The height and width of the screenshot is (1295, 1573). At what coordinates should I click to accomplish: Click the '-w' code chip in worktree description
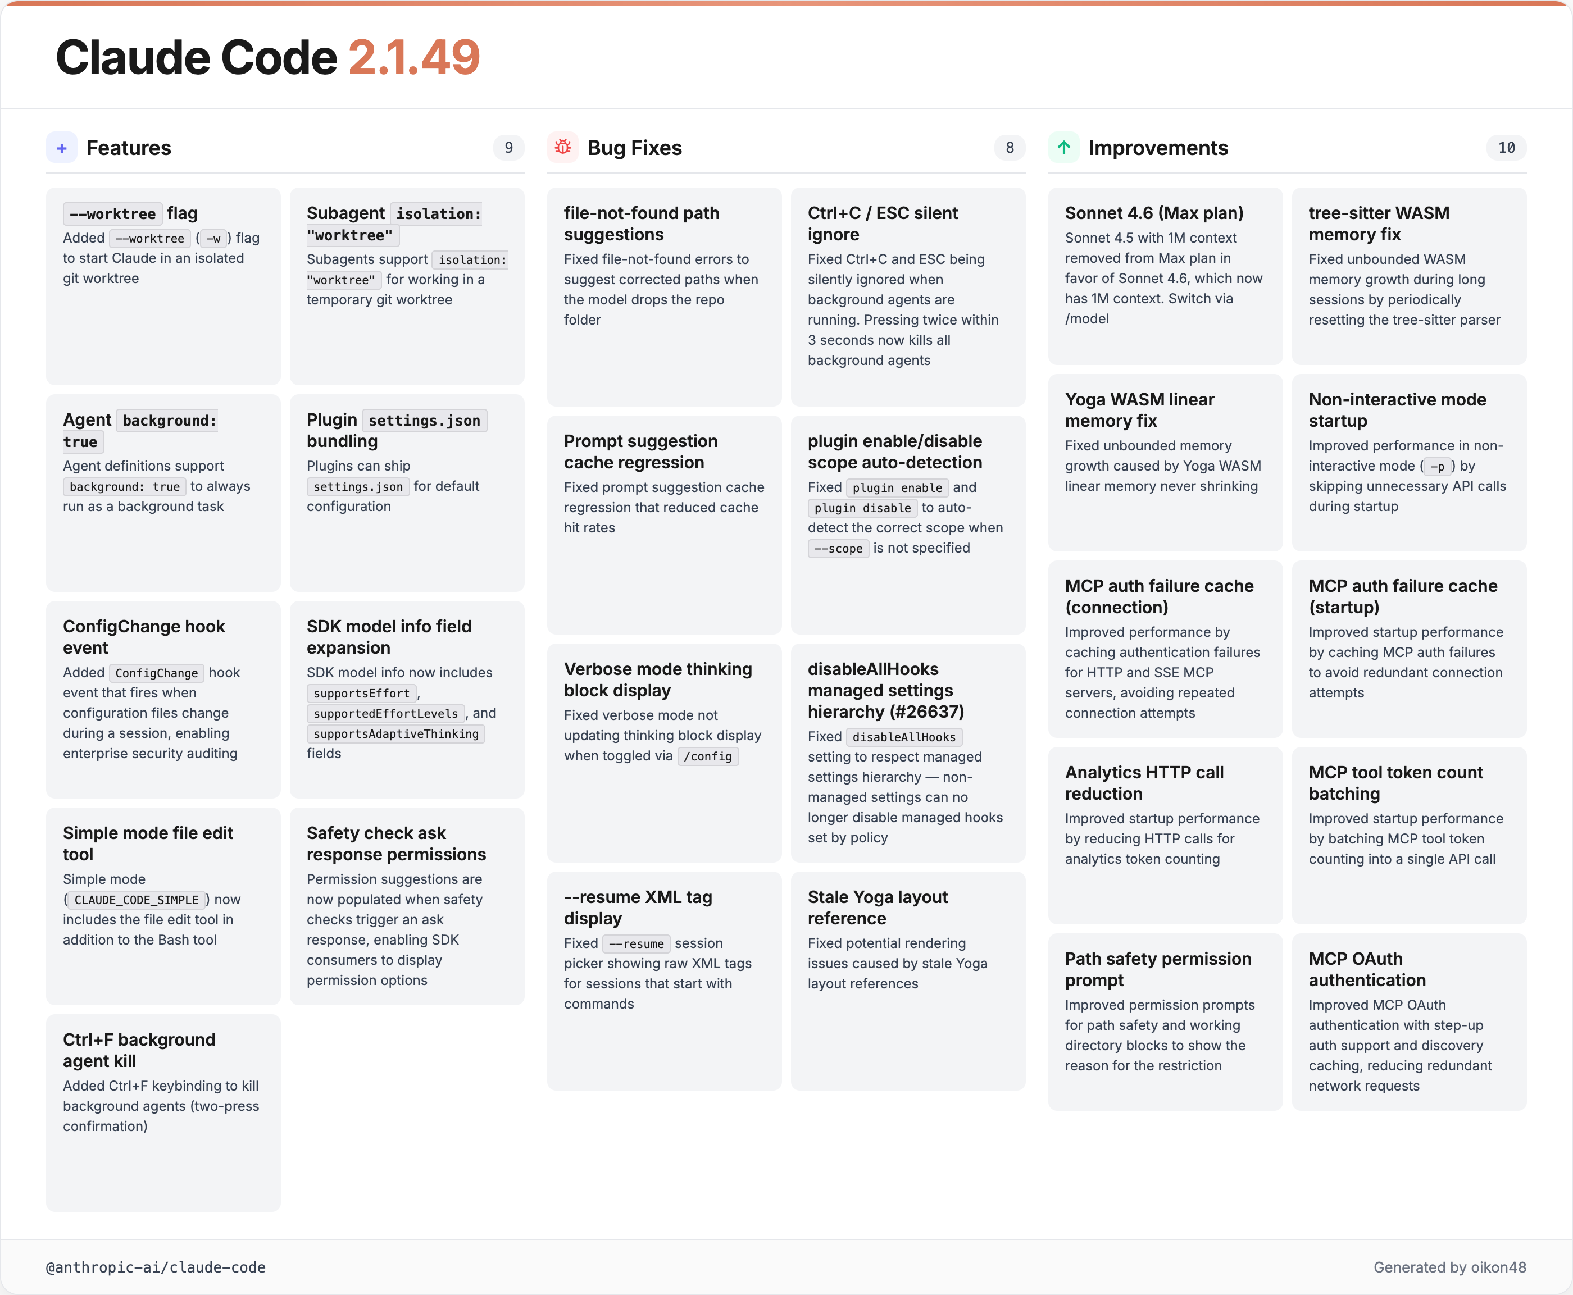pyautogui.click(x=213, y=239)
